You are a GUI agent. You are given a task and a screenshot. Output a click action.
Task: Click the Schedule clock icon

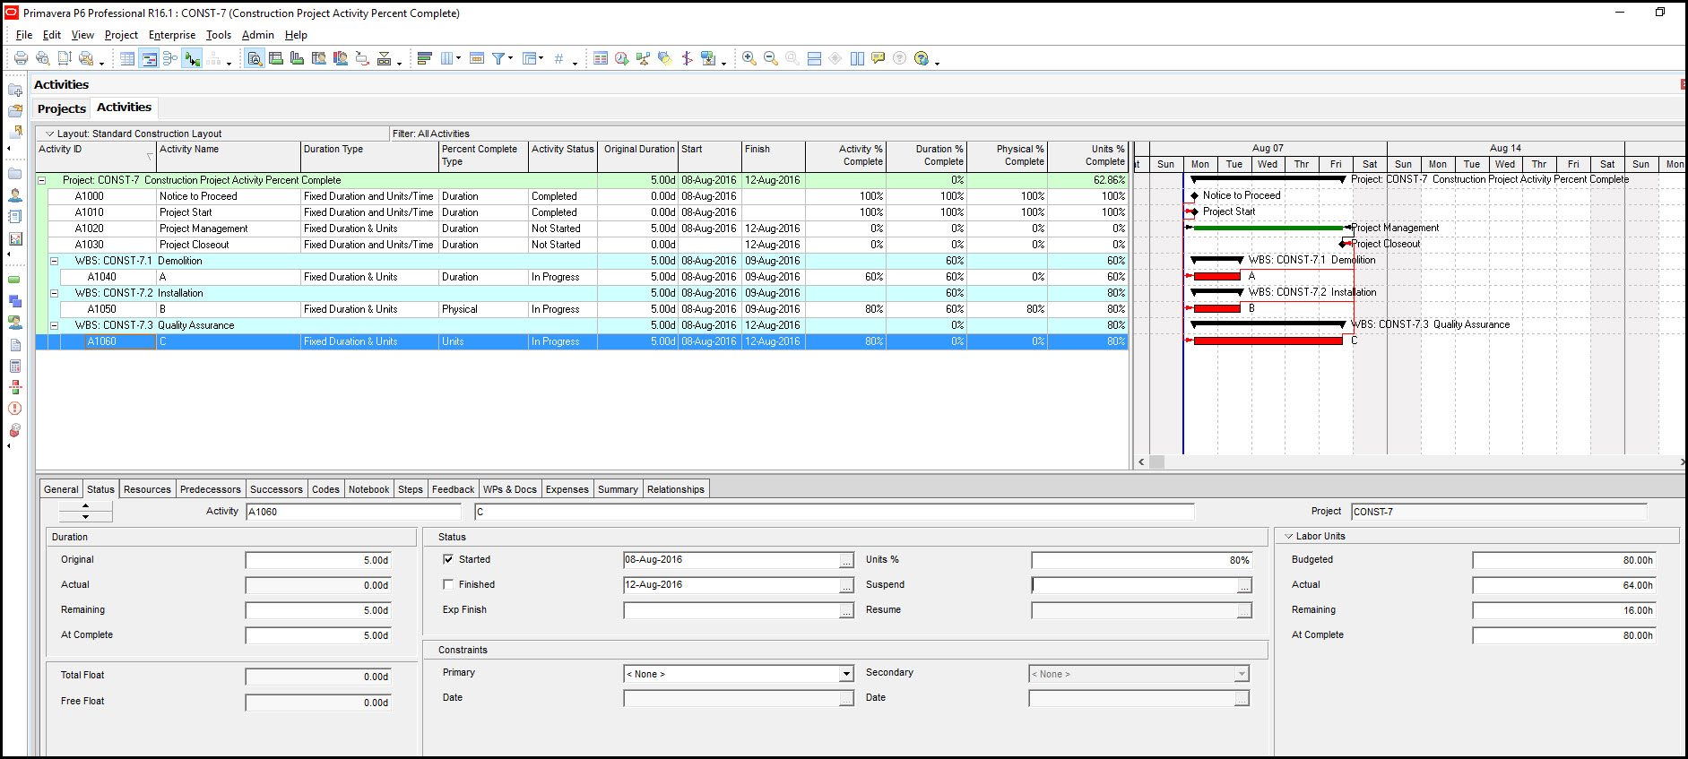(x=622, y=58)
